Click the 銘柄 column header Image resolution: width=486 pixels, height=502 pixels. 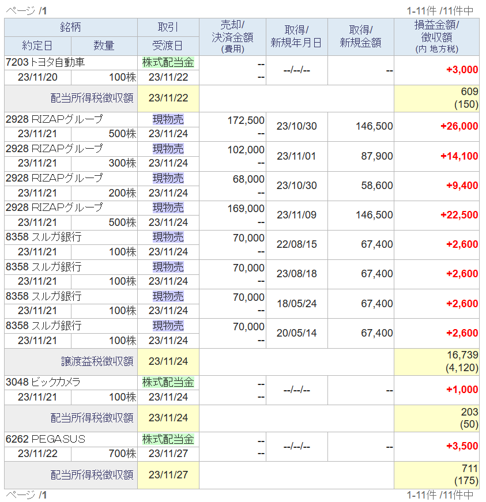[71, 27]
